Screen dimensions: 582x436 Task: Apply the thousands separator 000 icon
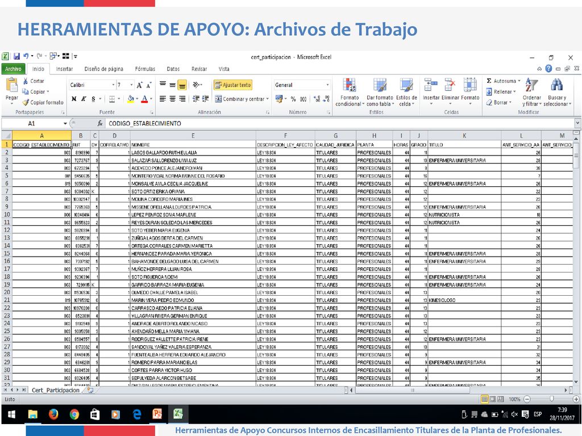pyautogui.click(x=304, y=99)
